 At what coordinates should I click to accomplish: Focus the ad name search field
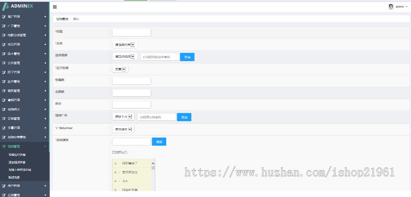coord(157,117)
